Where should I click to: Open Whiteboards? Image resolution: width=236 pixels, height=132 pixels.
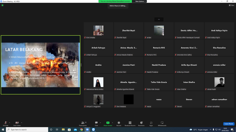(162, 124)
